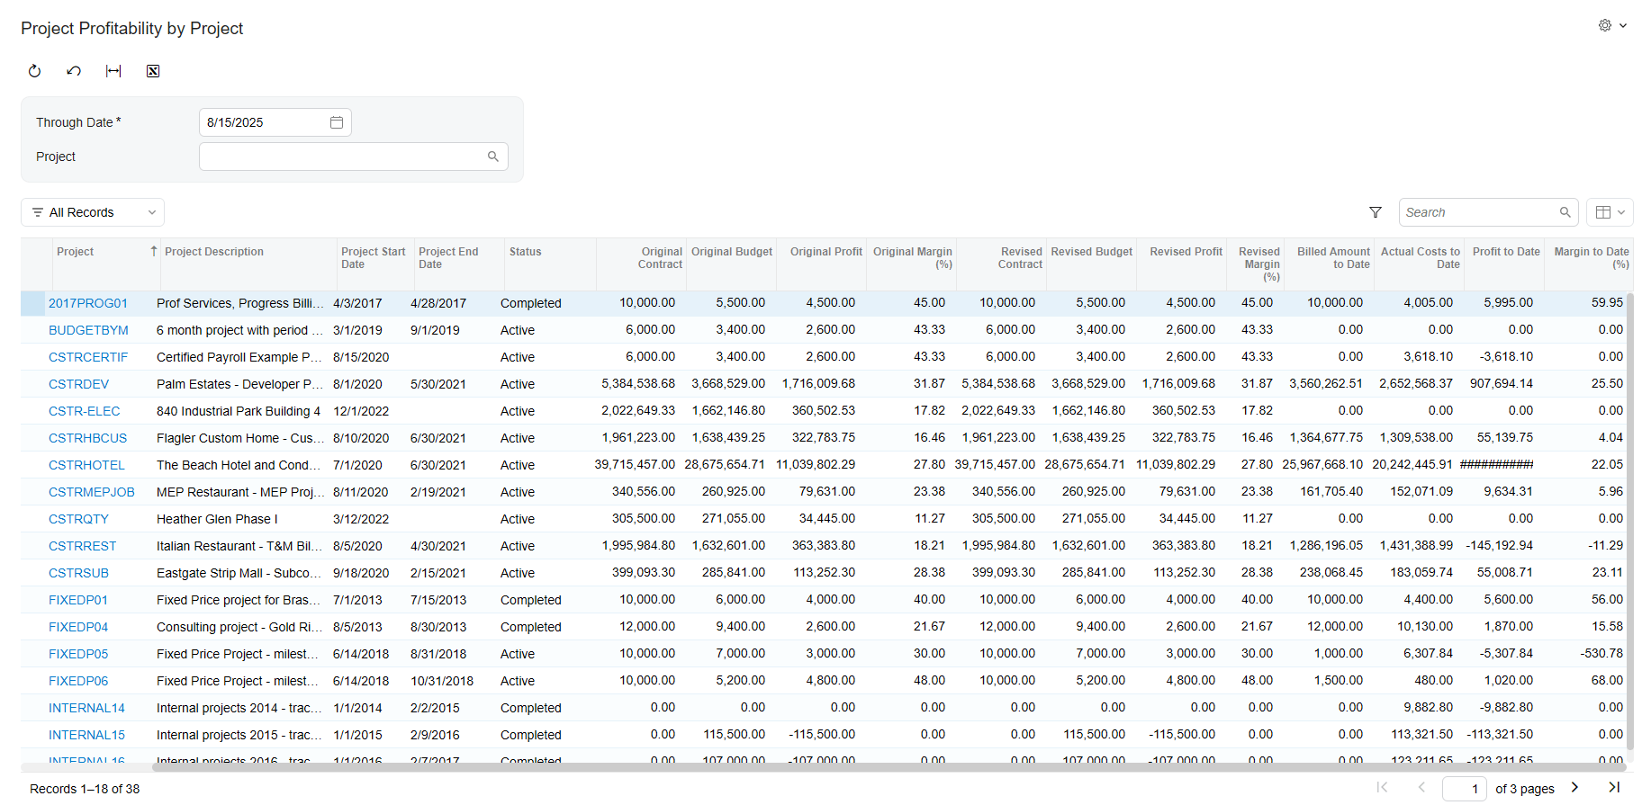
Task: Open the FIXEDP05 project link
Action: point(78,654)
